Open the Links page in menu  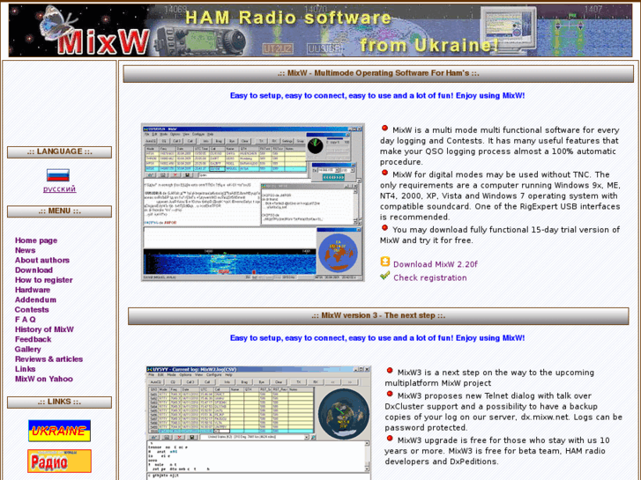[25, 369]
